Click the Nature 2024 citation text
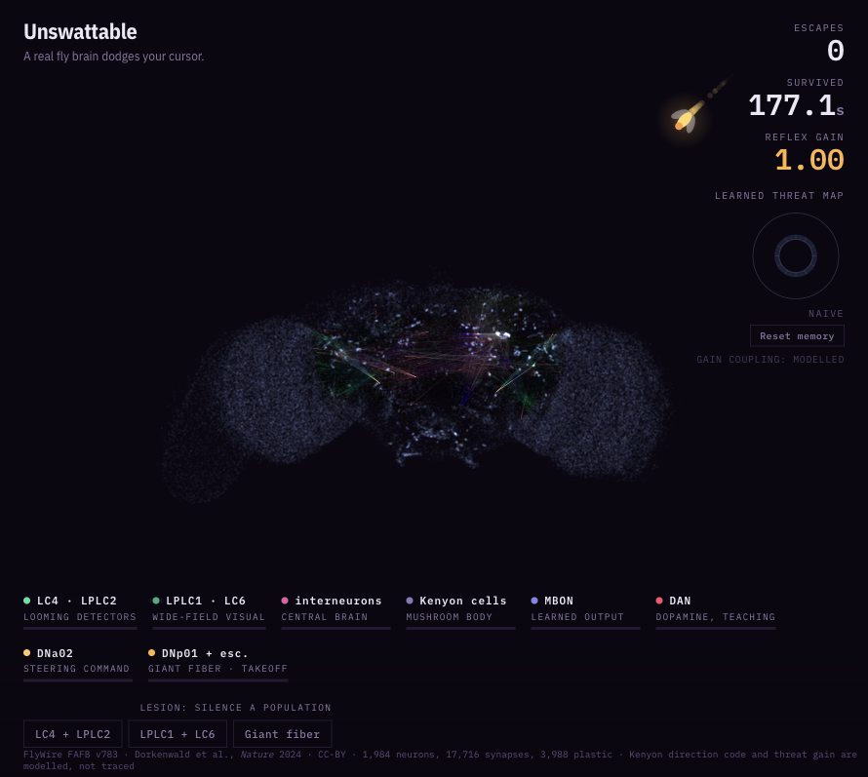This screenshot has width=868, height=777. click(x=271, y=755)
